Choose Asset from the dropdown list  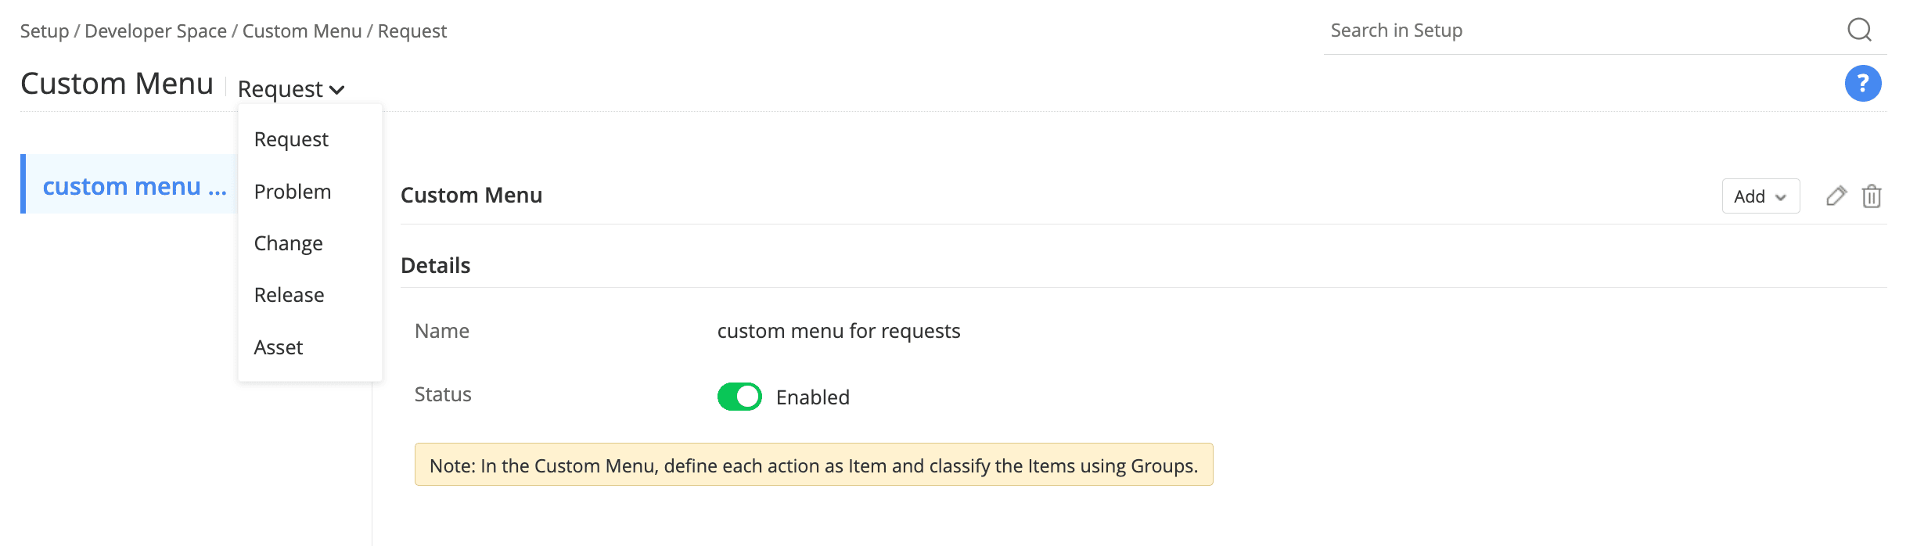click(278, 347)
